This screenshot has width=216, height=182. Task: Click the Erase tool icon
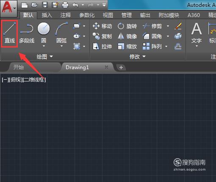(x=178, y=26)
